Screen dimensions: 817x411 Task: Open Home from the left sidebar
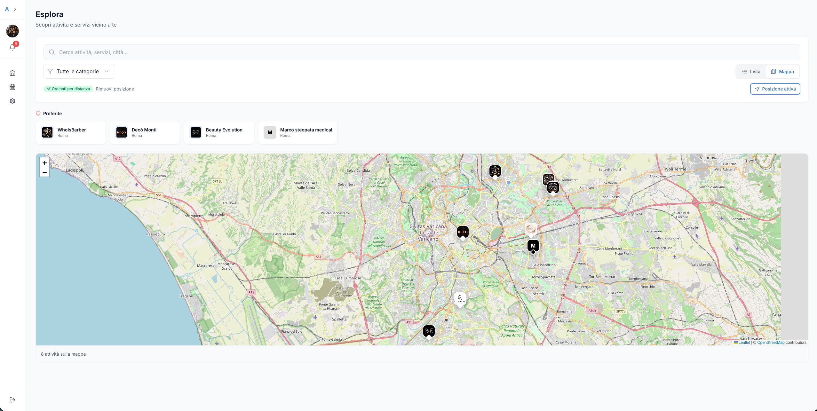[x=12, y=73]
